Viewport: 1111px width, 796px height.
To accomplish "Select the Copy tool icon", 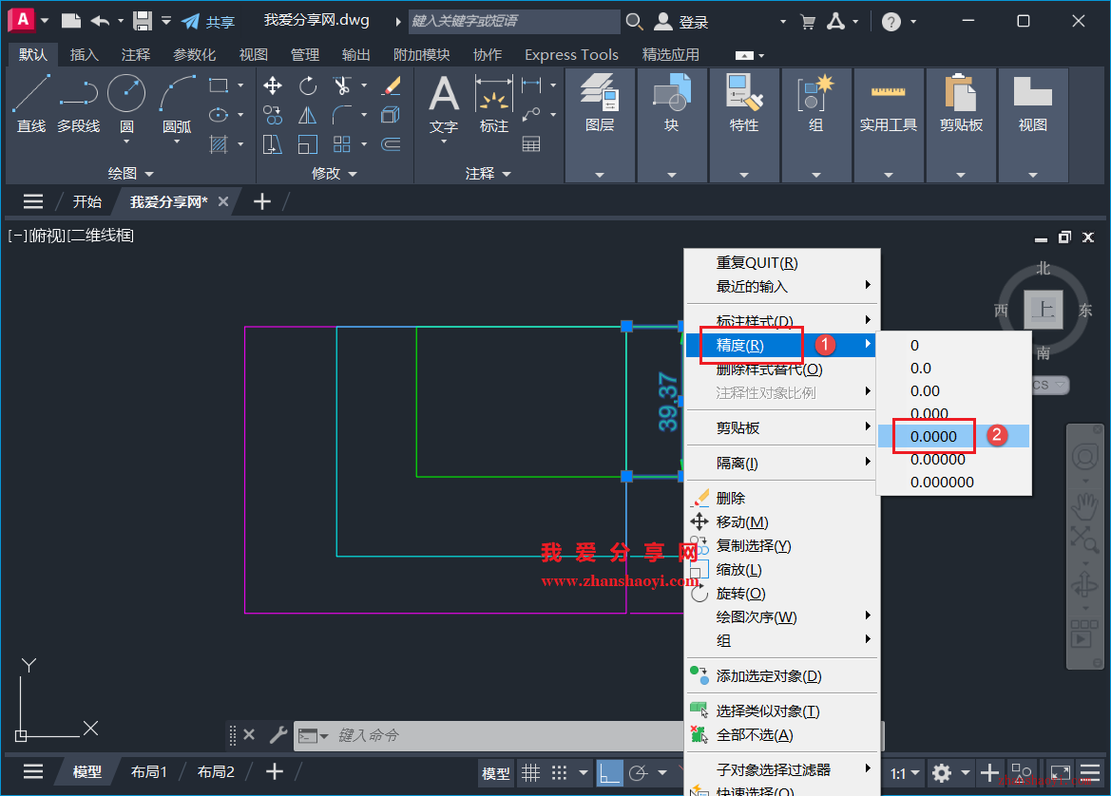I will [x=273, y=115].
